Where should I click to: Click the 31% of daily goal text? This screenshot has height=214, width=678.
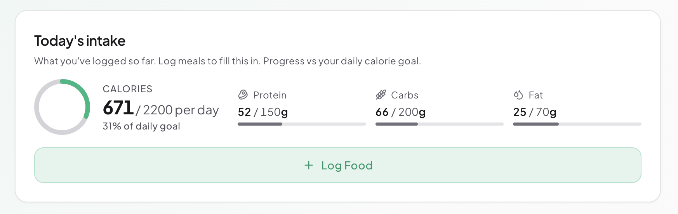pyautogui.click(x=141, y=126)
